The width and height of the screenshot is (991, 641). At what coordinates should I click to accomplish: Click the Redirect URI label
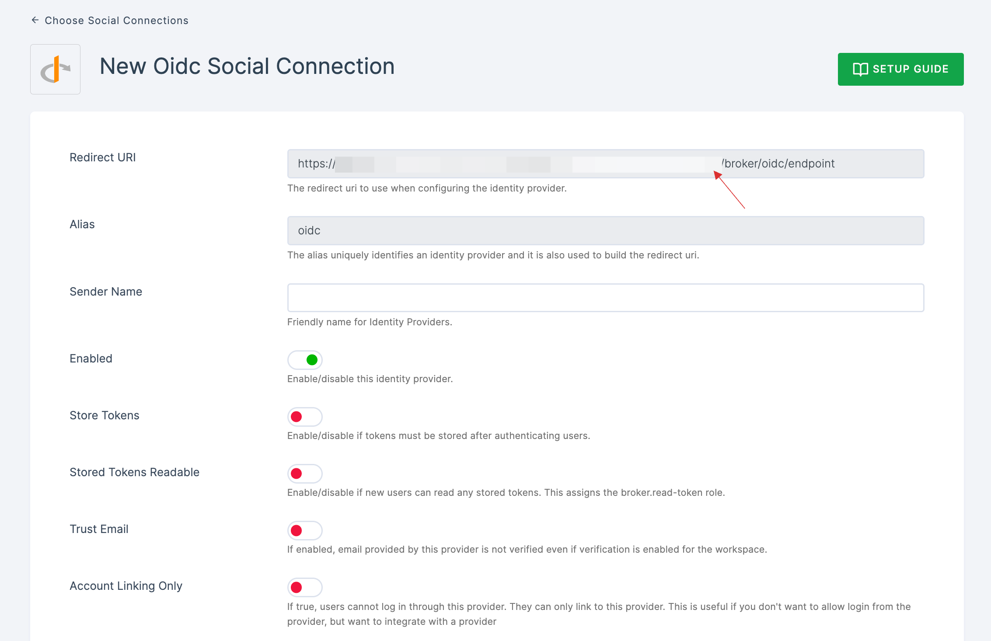pos(103,157)
